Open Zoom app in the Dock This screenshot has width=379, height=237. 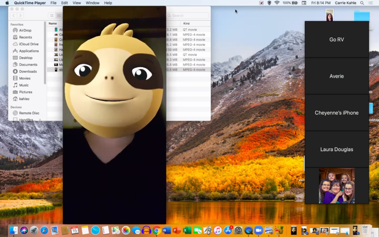pyautogui.click(x=258, y=230)
